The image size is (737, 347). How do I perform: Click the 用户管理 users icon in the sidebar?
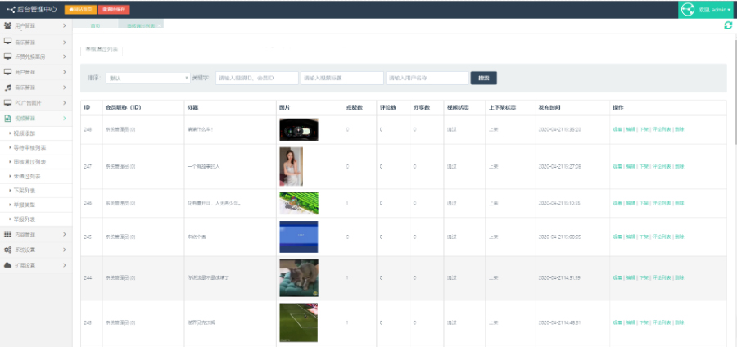click(7, 26)
